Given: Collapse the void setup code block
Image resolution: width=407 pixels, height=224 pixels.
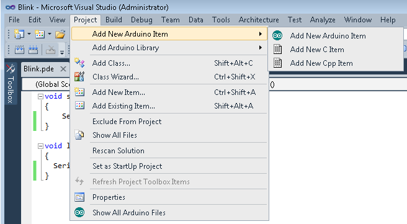Looking at the screenshot, I should (x=40, y=97).
